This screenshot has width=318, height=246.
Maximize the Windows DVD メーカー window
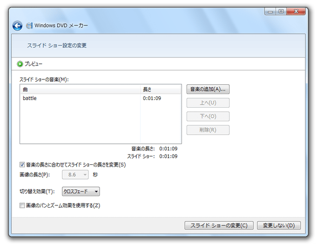[281, 11]
